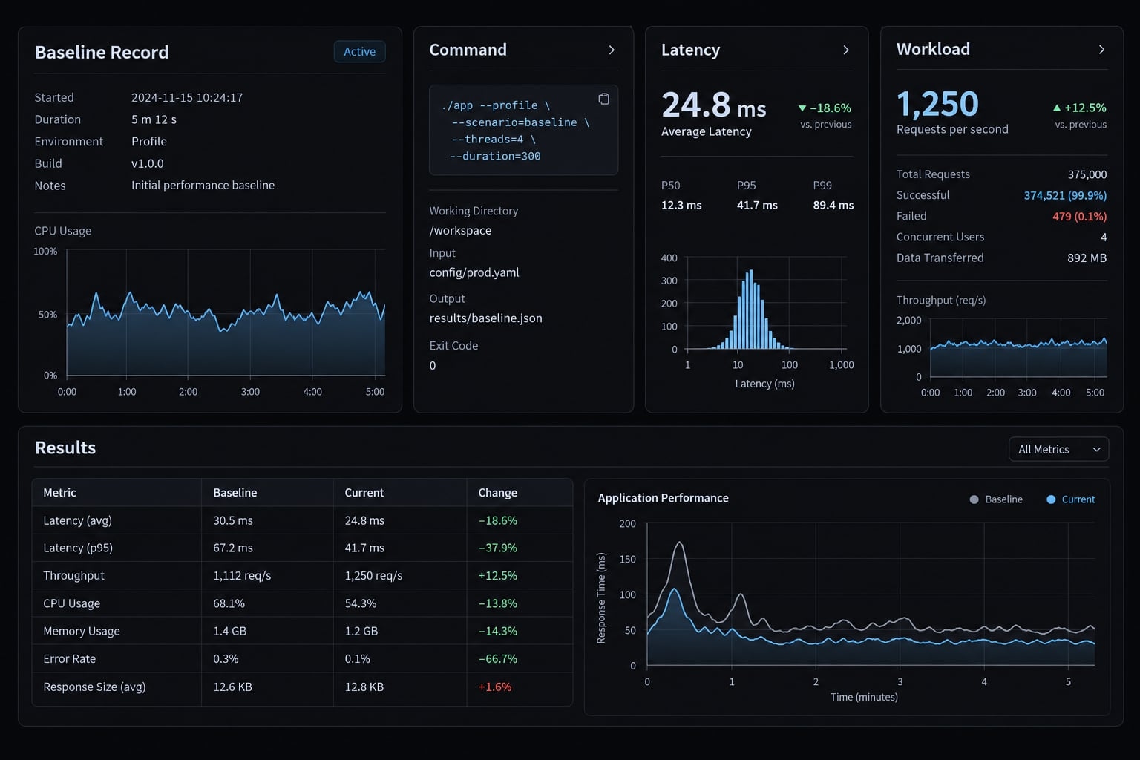Toggle Baseline series in chart legend
Screen dimensions: 1140x760
996,499
